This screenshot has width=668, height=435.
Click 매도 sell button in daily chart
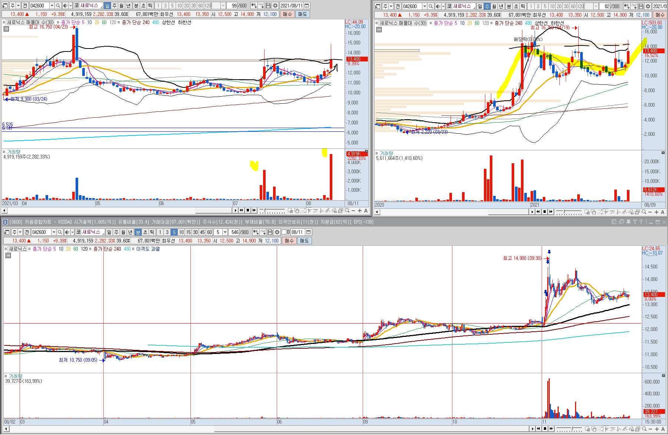(x=302, y=14)
